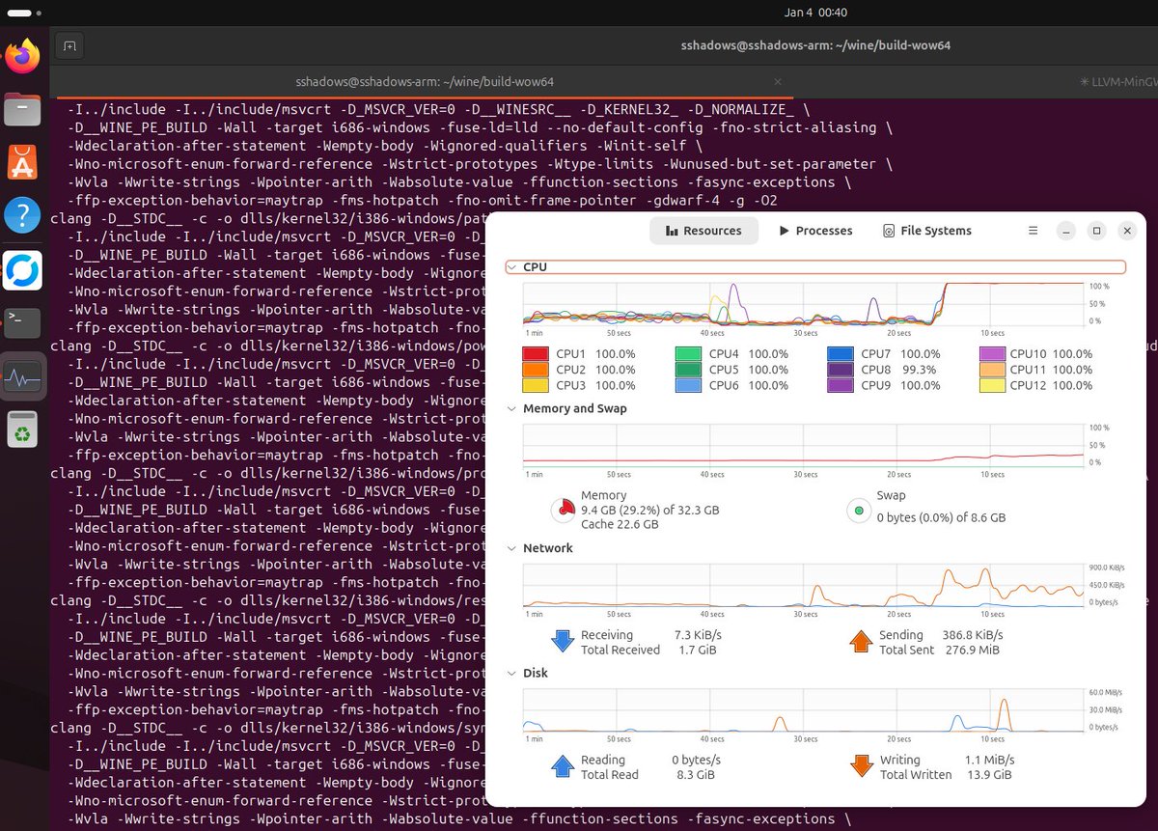The image size is (1158, 831).
Task: Switch to the build-wow64 terminal tab
Action: tap(425, 82)
